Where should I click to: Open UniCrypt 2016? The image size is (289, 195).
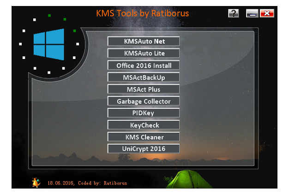pos(144,149)
